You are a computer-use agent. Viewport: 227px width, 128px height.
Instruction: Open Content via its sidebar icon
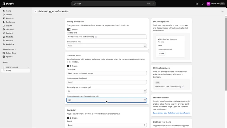point(4,33)
